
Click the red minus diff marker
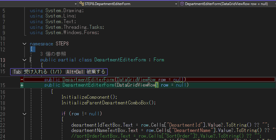click(x=22, y=79)
